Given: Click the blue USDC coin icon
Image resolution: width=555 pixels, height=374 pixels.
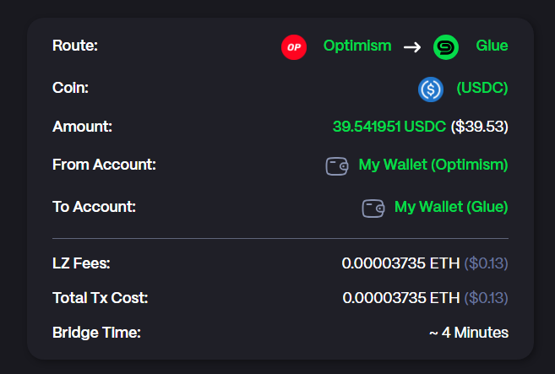Looking at the screenshot, I should tap(431, 89).
